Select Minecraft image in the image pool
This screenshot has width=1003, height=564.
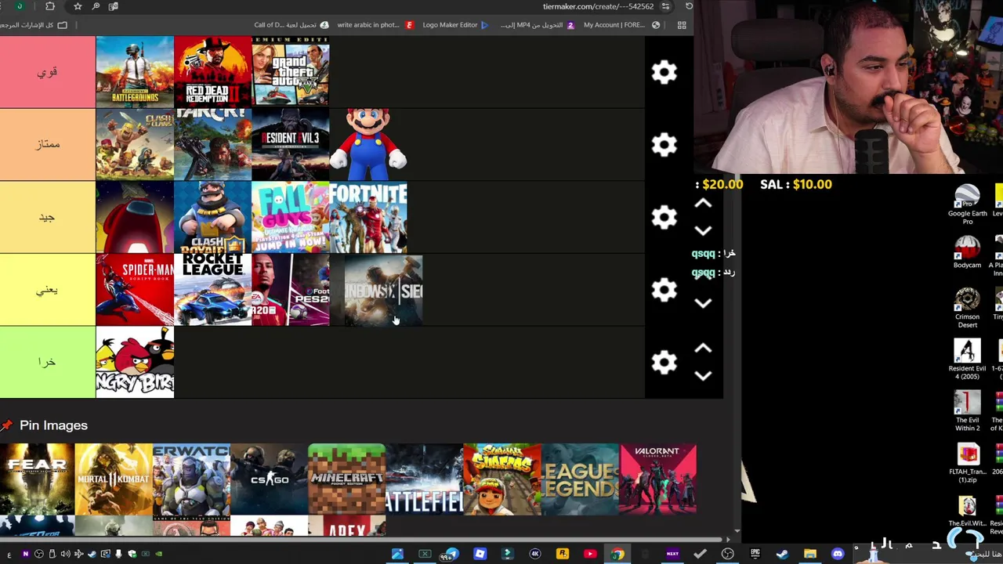pos(346,479)
